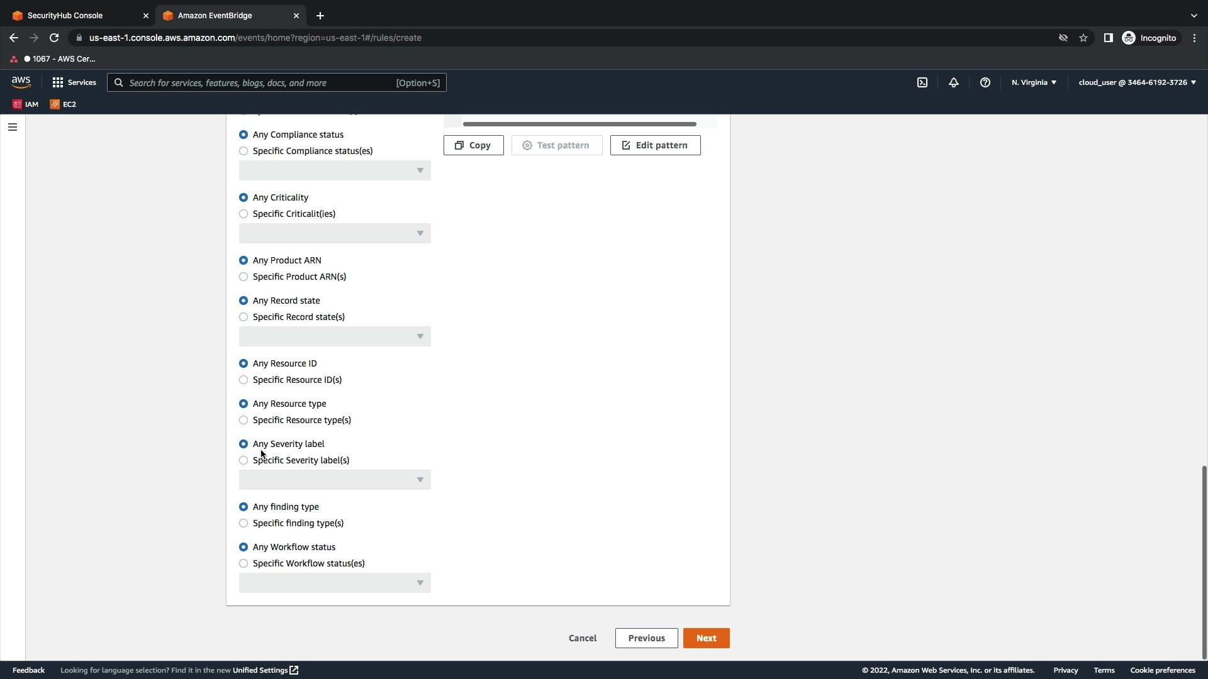Open a new browser tab
Viewport: 1208px width, 679px height.
coord(320,15)
